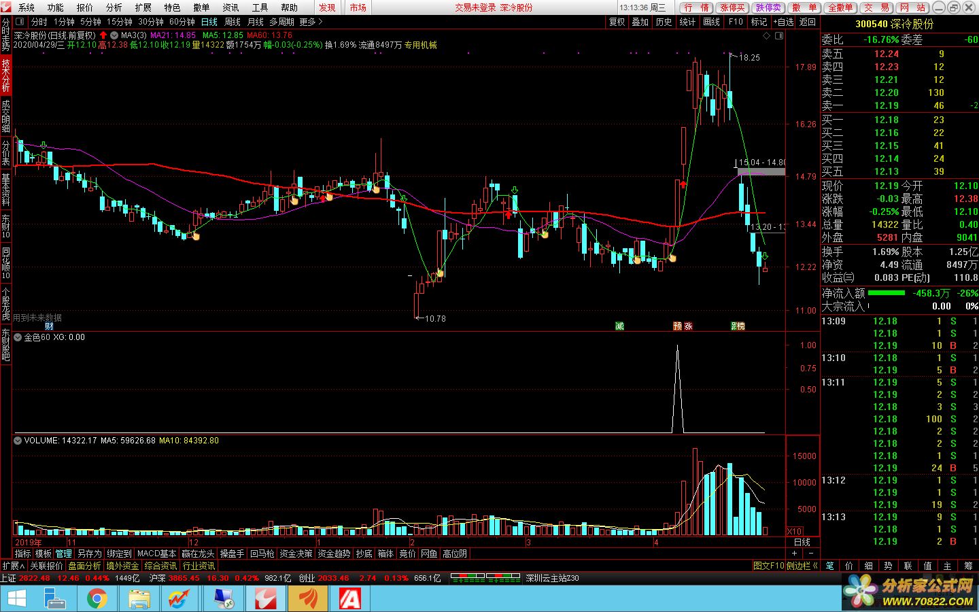The image size is (979, 612).
Task: Click the 市场 button
Action: pyautogui.click(x=358, y=7)
